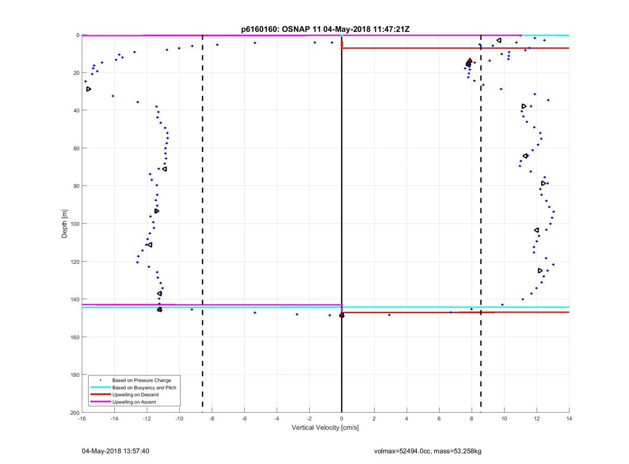Click the '0' tick on the depth axis

[78, 35]
